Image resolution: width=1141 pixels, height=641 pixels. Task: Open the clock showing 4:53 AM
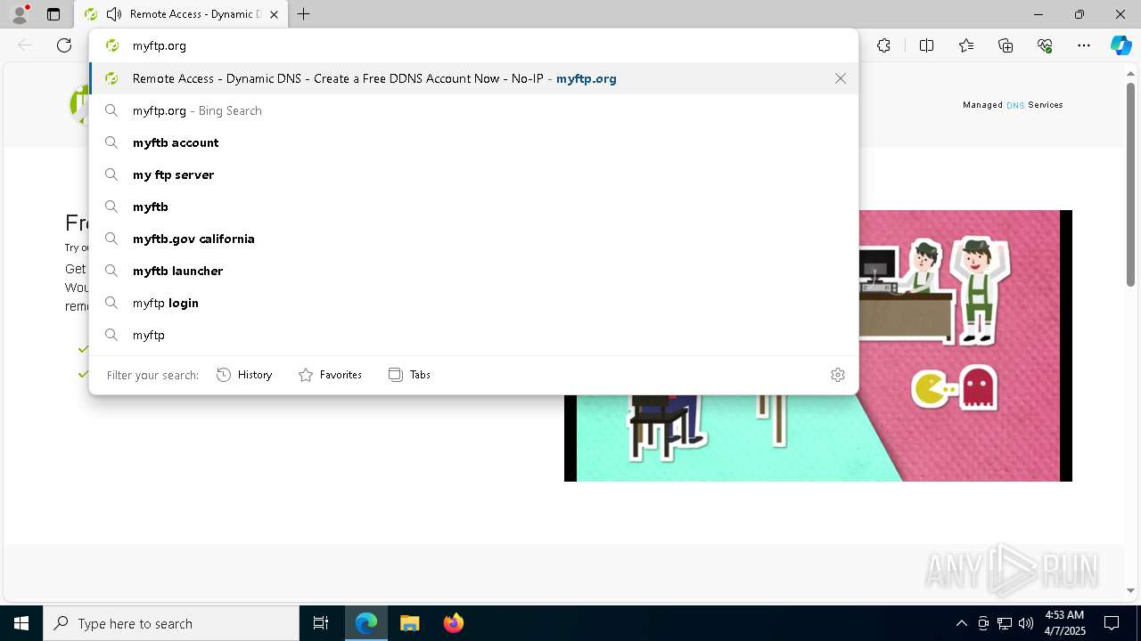click(1064, 623)
